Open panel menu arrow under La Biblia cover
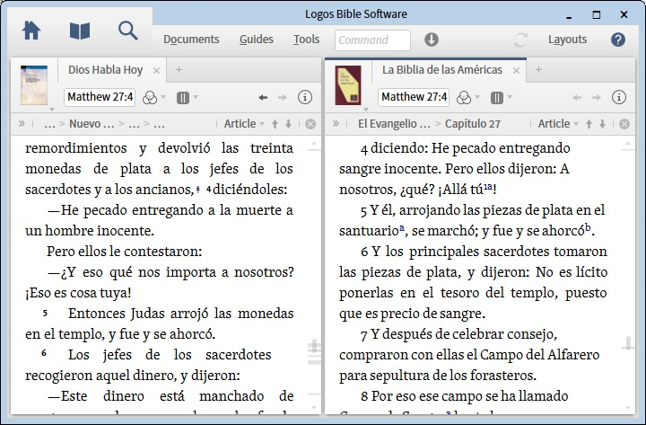 pos(366,110)
